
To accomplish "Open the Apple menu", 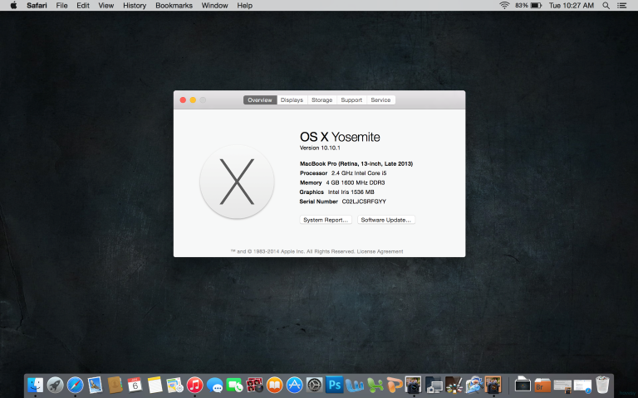I will (13, 5).
